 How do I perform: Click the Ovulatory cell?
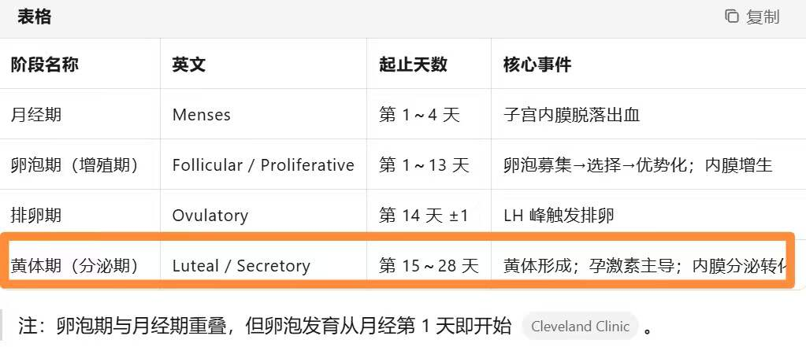(x=210, y=215)
